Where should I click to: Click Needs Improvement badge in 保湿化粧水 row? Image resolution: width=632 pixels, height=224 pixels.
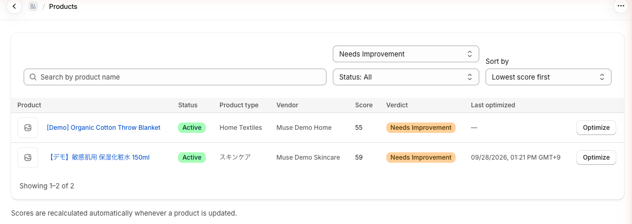[421, 158]
